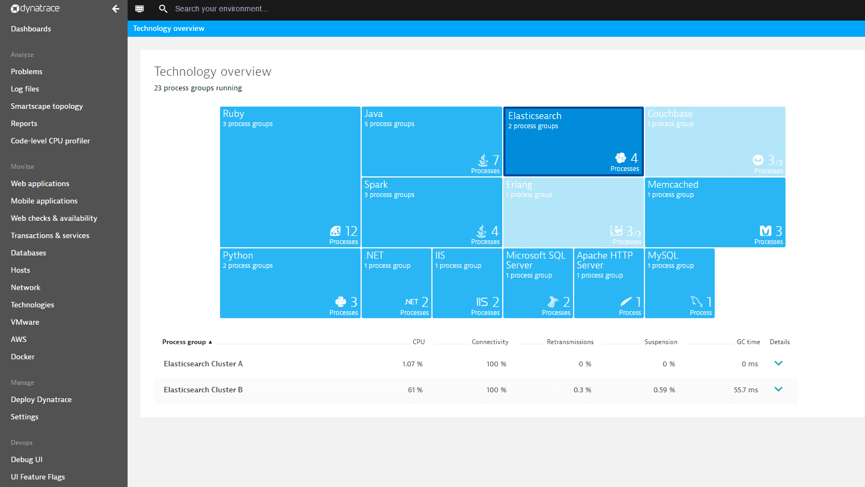865x487 pixels.
Task: Click the Elasticsearch Cluster A name
Action: click(203, 364)
